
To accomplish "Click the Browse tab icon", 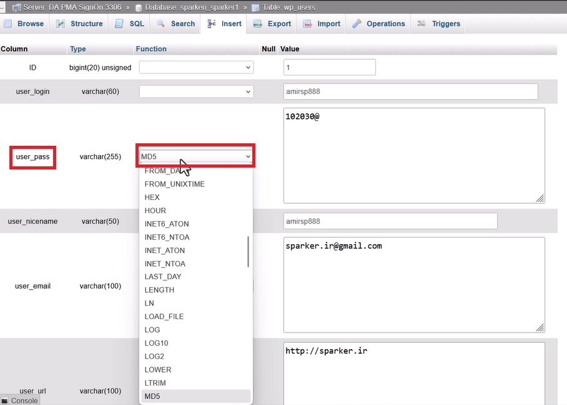I will coord(9,24).
